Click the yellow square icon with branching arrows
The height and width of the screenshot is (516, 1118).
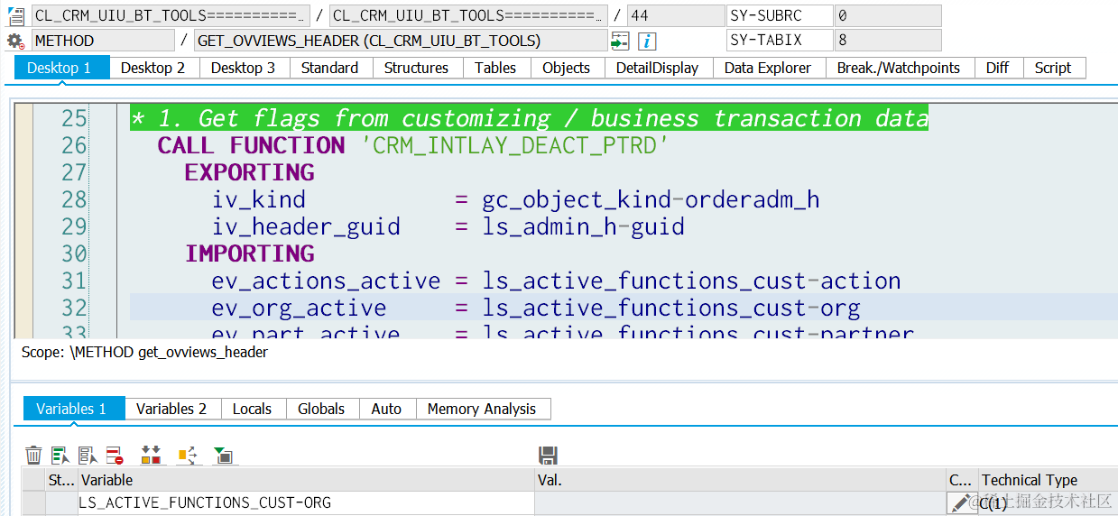[x=187, y=456]
